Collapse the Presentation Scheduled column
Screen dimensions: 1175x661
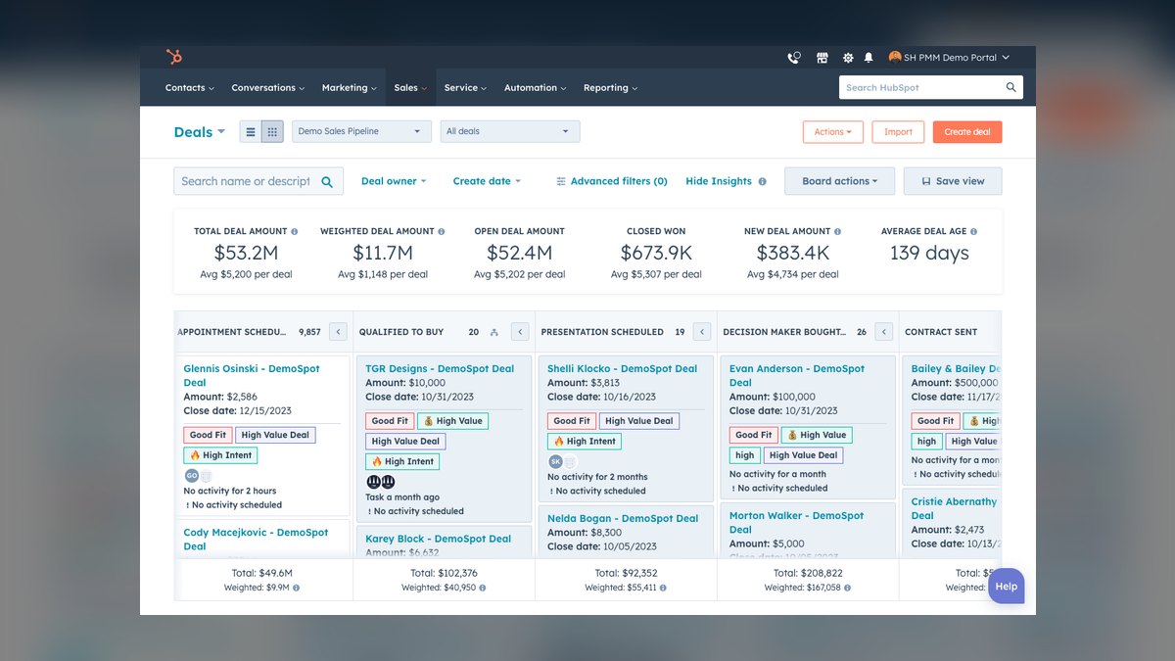(x=702, y=332)
